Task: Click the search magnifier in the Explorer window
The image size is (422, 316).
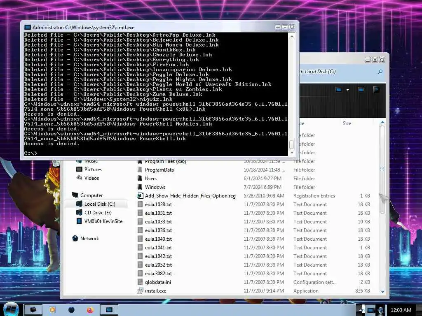Action: pos(380,72)
